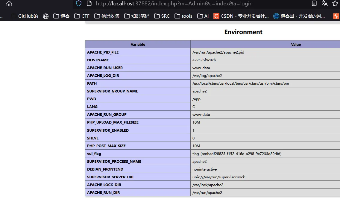Select APACHE_RUN_USER variable name

tap(105, 68)
